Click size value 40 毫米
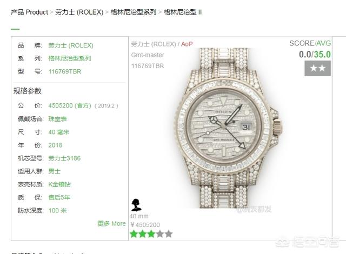346x254 pixels. click(x=59, y=132)
